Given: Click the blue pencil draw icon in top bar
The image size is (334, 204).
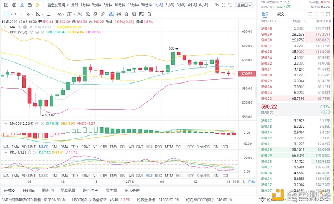Looking at the screenshot, I should click(22, 5).
